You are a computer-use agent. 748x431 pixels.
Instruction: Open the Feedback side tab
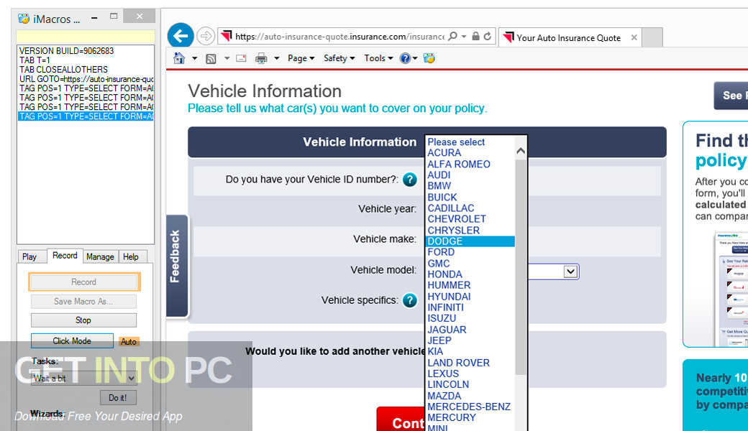pyautogui.click(x=177, y=266)
